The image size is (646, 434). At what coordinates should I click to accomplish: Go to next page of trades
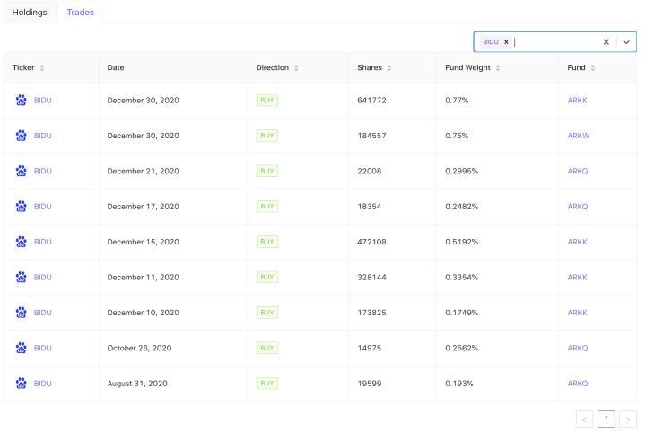click(628, 419)
